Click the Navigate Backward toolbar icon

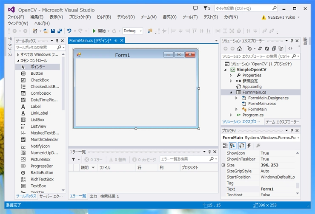click(x=14, y=31)
